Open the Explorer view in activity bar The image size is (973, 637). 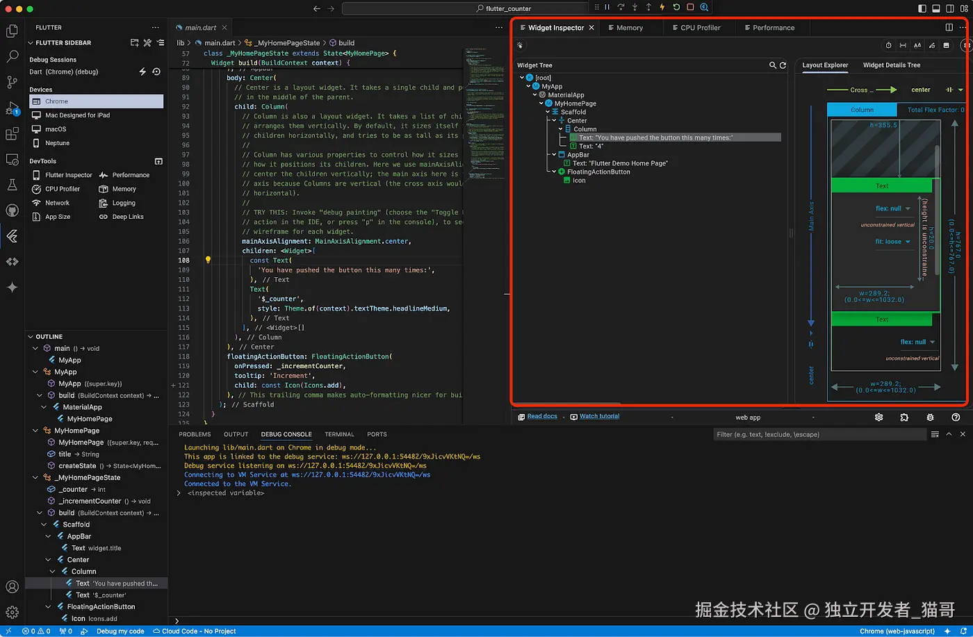pos(12,31)
